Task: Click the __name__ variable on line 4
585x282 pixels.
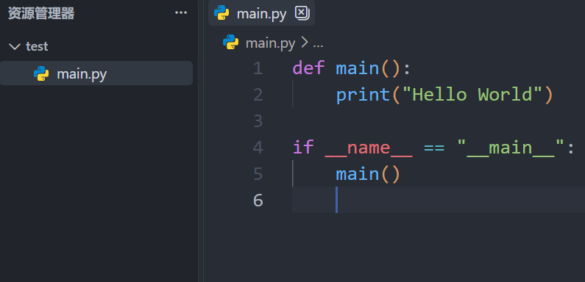Action: (x=369, y=148)
